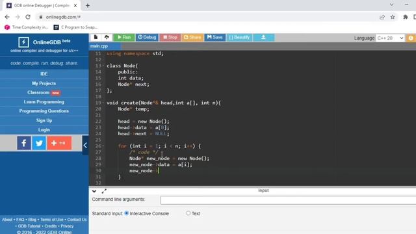
Task: Open Privacy footer link
Action: [67, 226]
